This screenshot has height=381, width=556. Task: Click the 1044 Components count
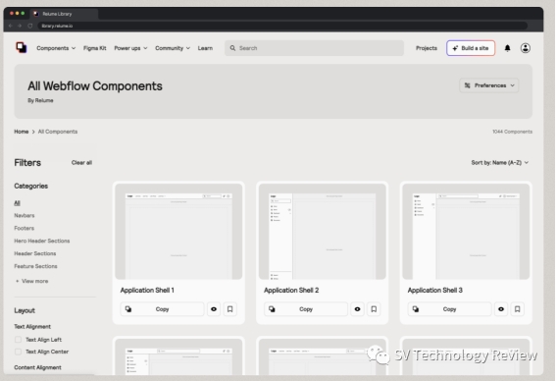(x=512, y=132)
